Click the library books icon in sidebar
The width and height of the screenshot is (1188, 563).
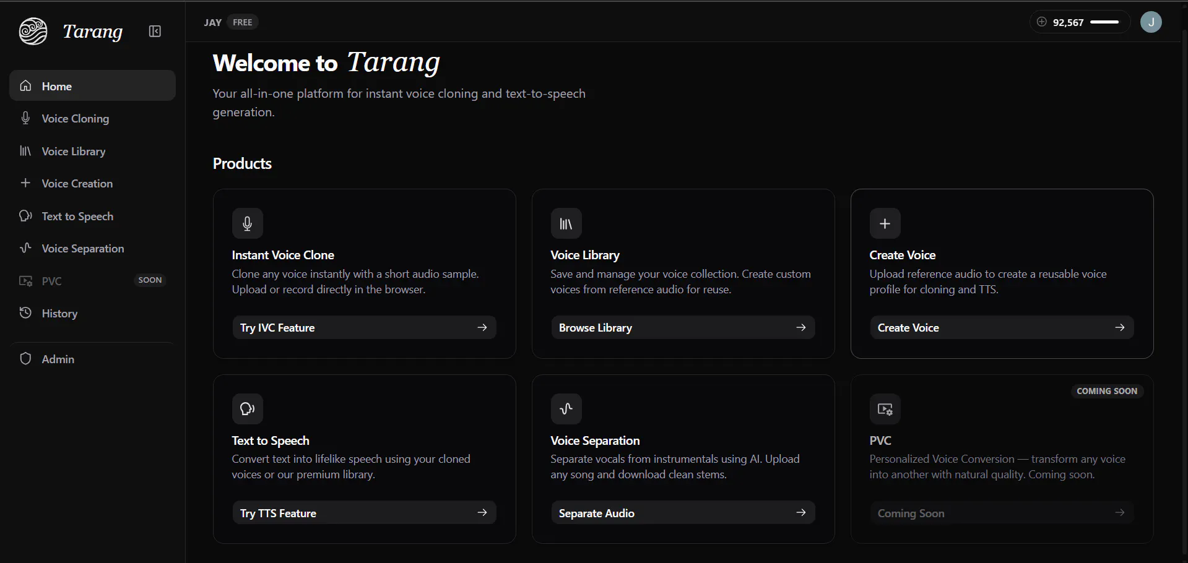(x=25, y=151)
